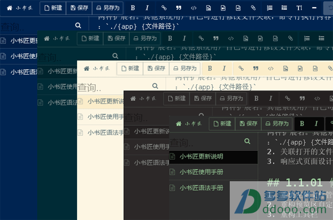Click 新建 in the cream window
The height and width of the screenshot is (220, 333).
pos(130,69)
